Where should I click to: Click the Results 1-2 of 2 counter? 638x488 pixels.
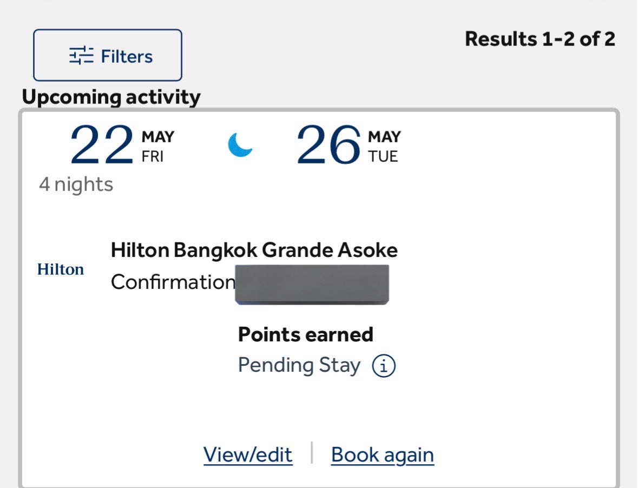540,39
